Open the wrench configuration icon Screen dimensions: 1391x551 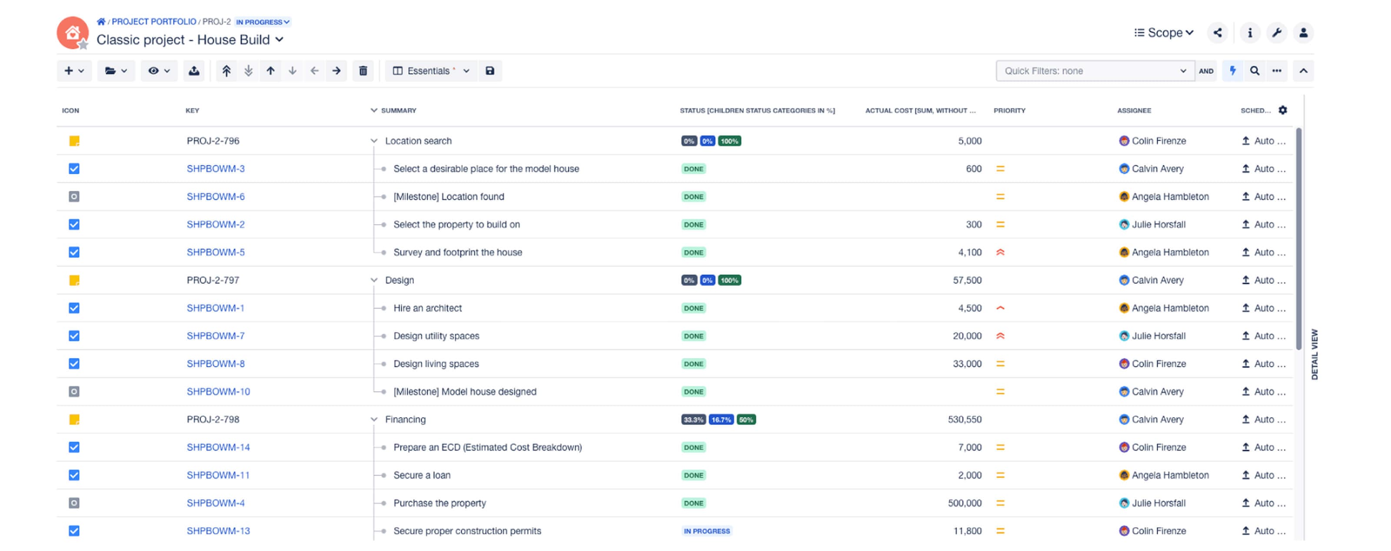click(1277, 33)
